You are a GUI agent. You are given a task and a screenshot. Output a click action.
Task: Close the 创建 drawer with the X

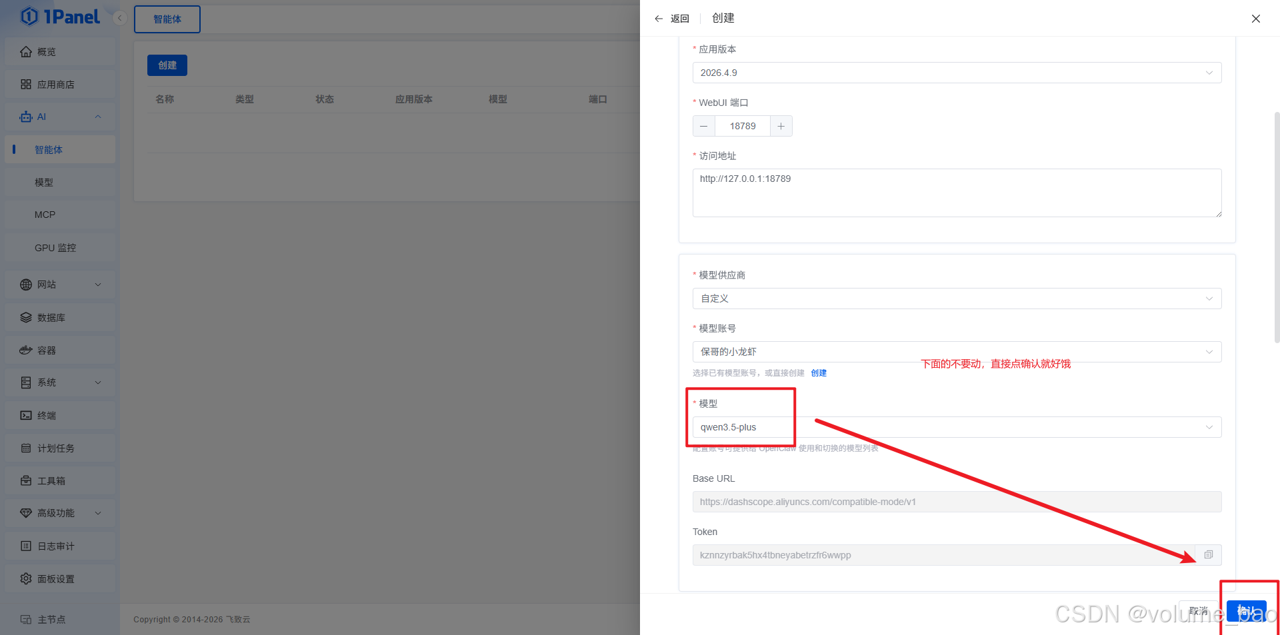point(1256,19)
